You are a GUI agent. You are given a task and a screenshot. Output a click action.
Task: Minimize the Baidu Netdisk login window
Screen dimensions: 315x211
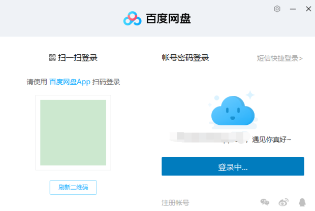pyautogui.click(x=293, y=9)
